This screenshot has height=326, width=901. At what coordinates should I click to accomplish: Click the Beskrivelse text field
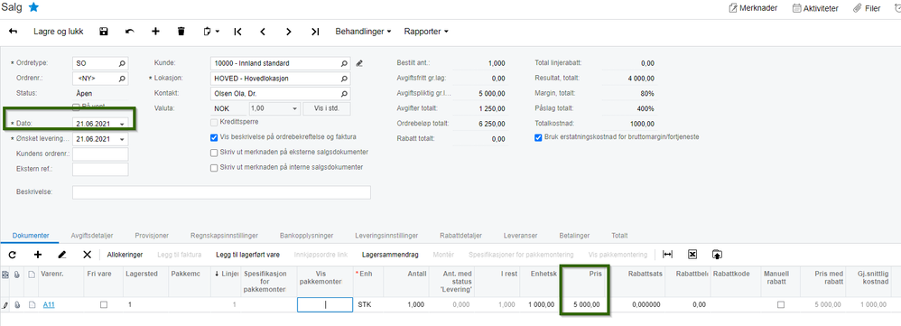[221, 192]
